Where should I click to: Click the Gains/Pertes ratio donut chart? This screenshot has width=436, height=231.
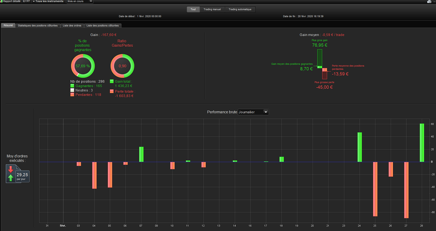pos(122,66)
